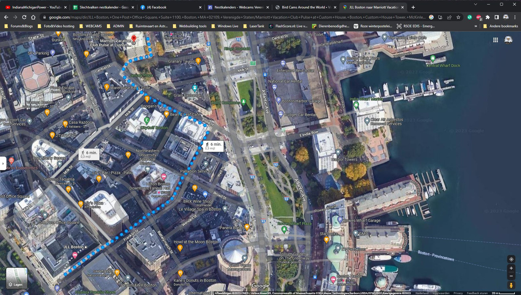The width and height of the screenshot is (521, 295).
Task: Open the Panera Bread restaurant marker
Action: (x=247, y=228)
